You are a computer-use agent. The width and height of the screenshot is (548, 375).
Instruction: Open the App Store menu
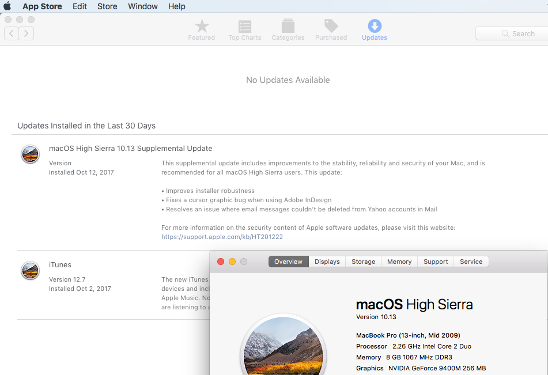(42, 6)
